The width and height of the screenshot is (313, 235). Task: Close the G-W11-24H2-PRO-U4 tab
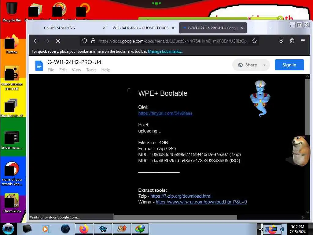point(242,28)
